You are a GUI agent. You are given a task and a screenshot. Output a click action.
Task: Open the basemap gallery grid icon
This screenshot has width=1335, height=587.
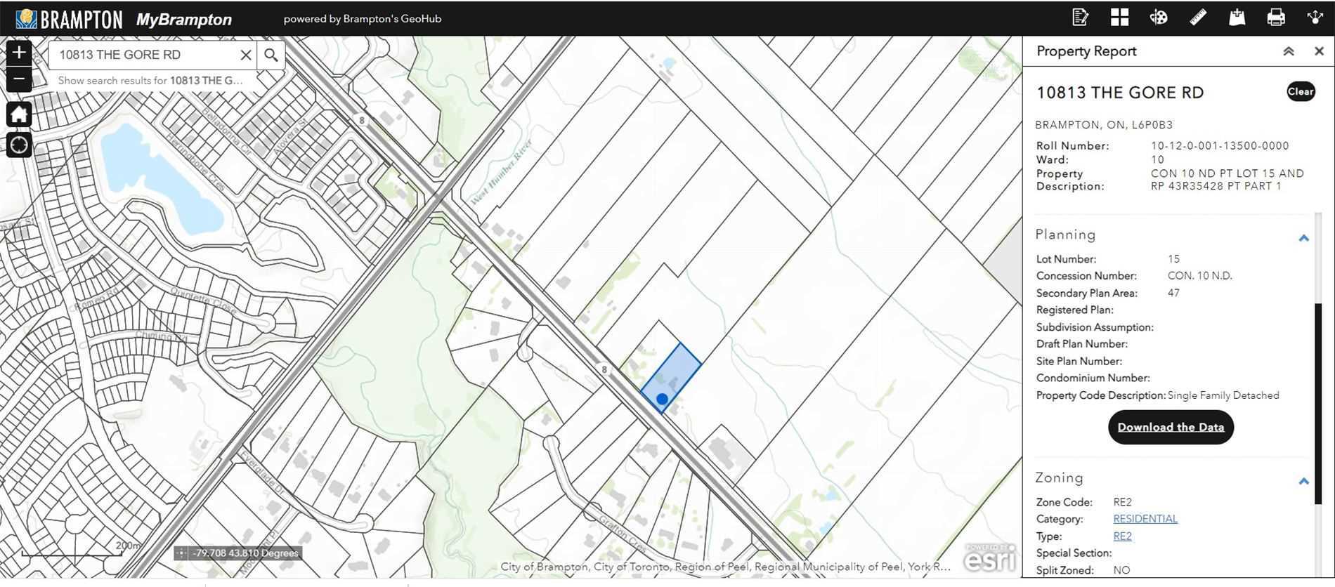pos(1120,17)
